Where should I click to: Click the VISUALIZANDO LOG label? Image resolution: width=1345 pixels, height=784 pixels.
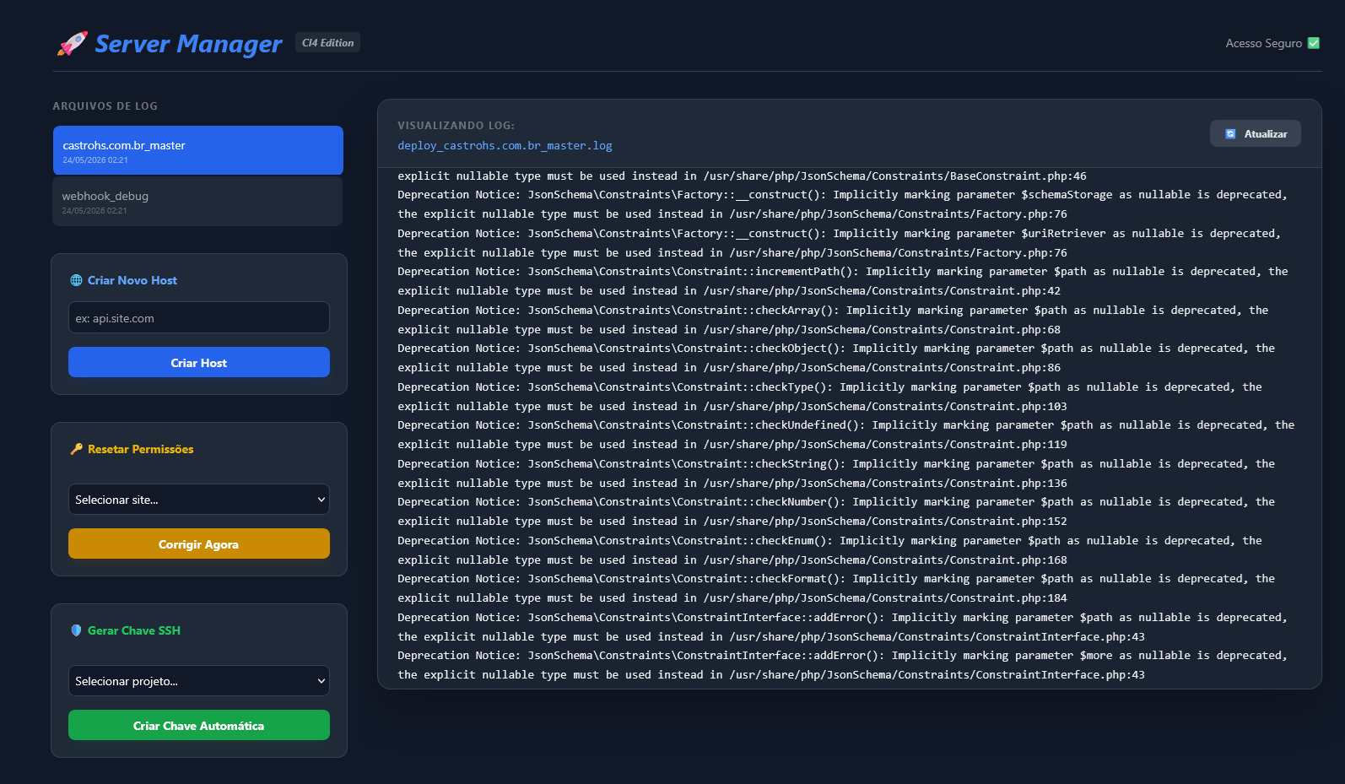click(x=456, y=126)
